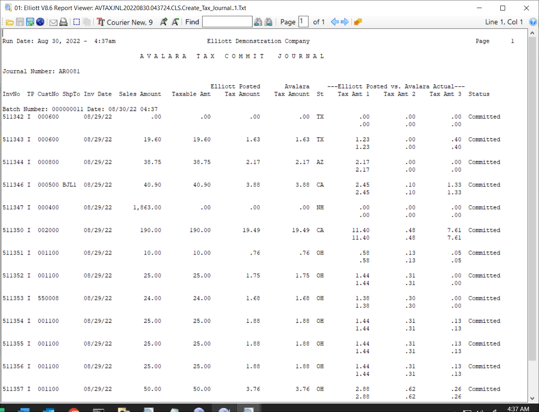Click invoice number 511343

(13, 139)
